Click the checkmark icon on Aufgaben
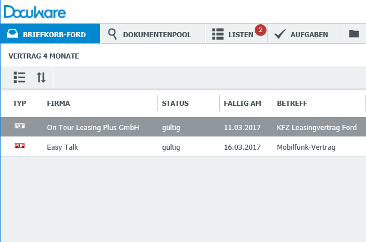This screenshot has width=366, height=242. pos(280,34)
